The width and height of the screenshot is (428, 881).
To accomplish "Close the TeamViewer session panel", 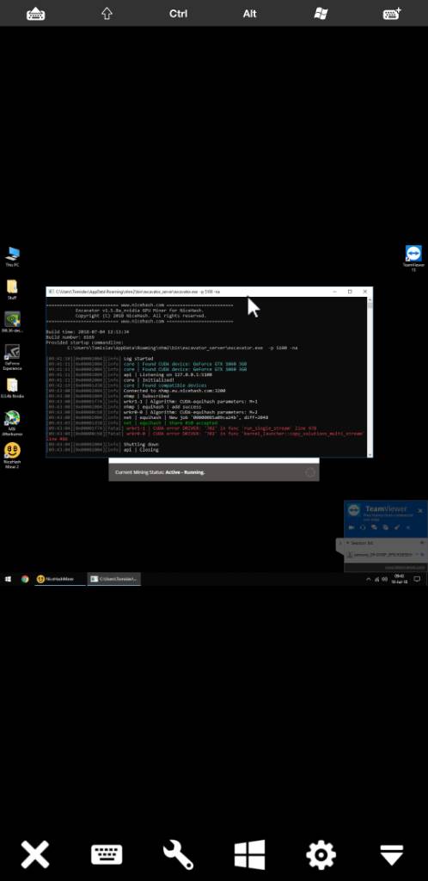I will point(421,510).
